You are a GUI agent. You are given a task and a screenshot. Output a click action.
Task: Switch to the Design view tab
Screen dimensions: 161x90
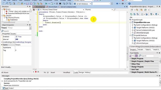pos(81,72)
